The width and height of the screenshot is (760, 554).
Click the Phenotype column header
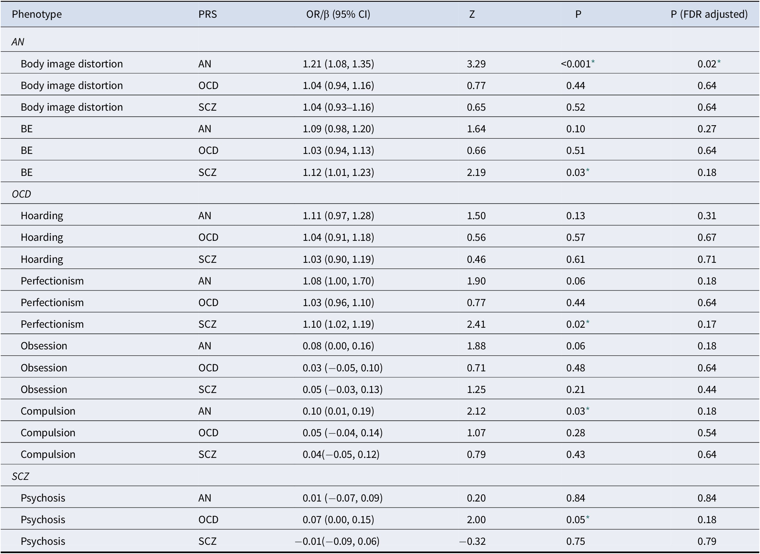[x=37, y=14]
